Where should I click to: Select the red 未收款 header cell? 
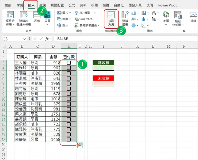[104, 78]
